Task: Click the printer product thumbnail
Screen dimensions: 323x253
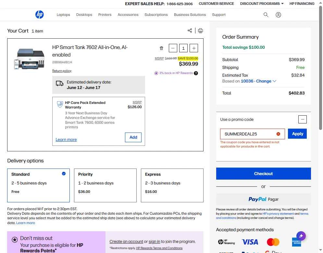Action: [x=29, y=59]
